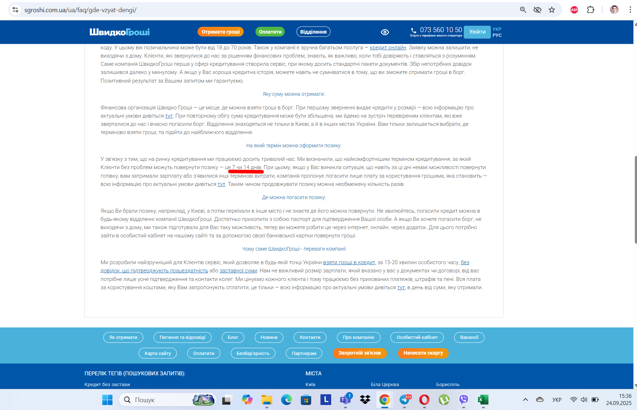
Task: Open Opera browser from the taskbar
Action: coord(424,400)
